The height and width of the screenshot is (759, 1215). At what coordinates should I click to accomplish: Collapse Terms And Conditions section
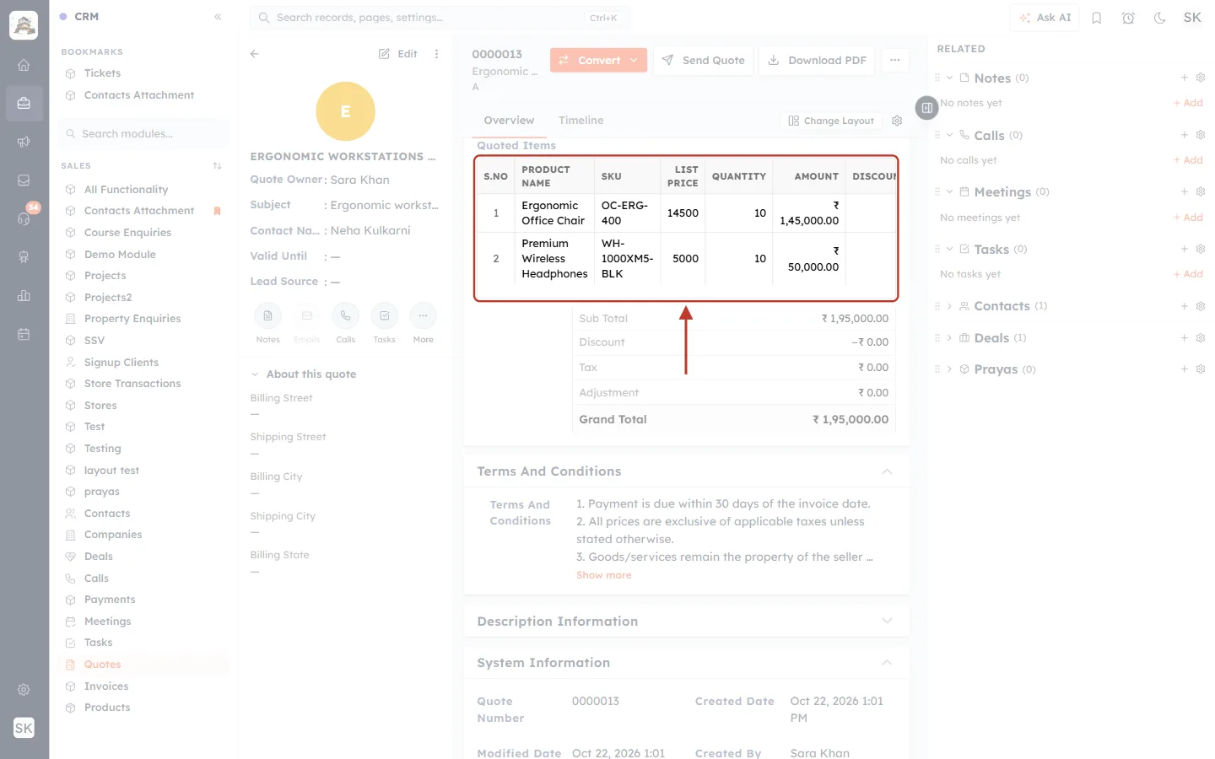click(x=887, y=471)
